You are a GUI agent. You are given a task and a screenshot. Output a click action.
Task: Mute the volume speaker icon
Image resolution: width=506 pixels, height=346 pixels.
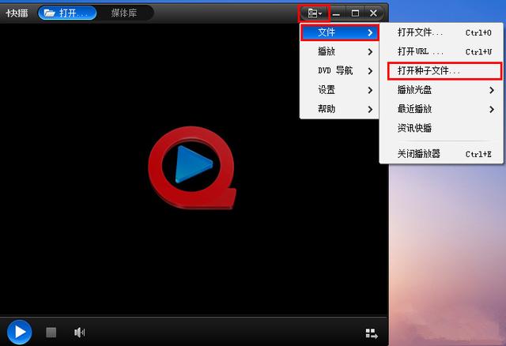(x=79, y=332)
